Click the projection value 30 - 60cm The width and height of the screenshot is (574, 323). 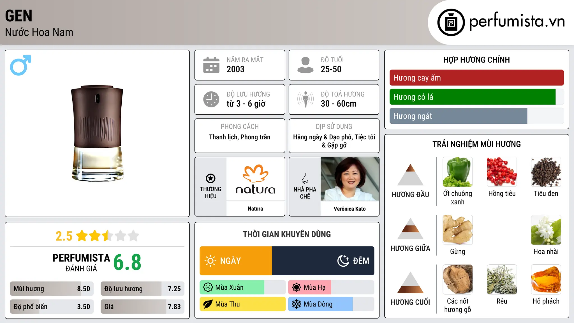pos(339,104)
